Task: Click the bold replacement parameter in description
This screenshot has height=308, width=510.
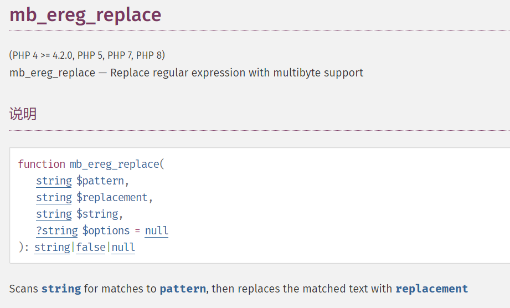Action: coord(431,289)
